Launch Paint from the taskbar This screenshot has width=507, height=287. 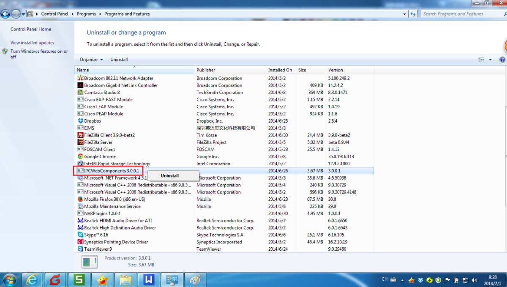(x=196, y=280)
